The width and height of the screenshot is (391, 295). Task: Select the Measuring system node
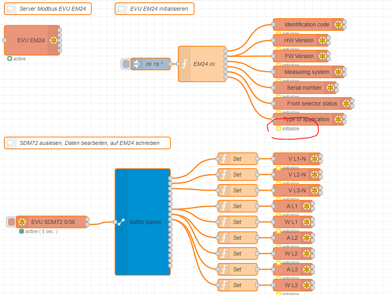[x=309, y=72]
